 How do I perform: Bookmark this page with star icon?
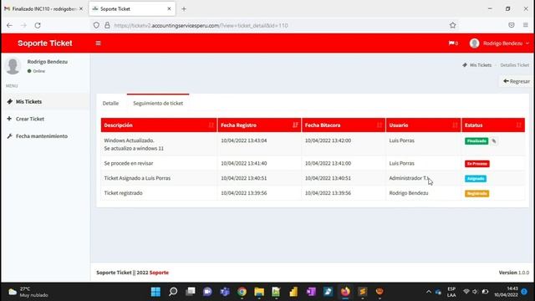(452, 25)
